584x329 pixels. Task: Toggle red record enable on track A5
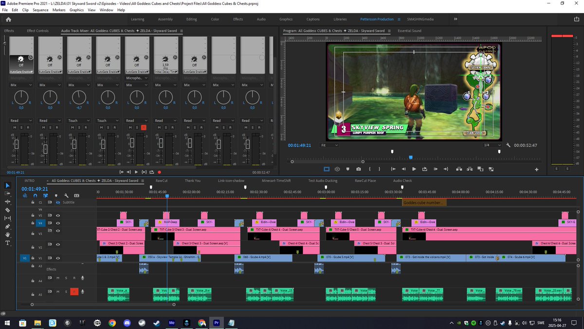[74, 291]
